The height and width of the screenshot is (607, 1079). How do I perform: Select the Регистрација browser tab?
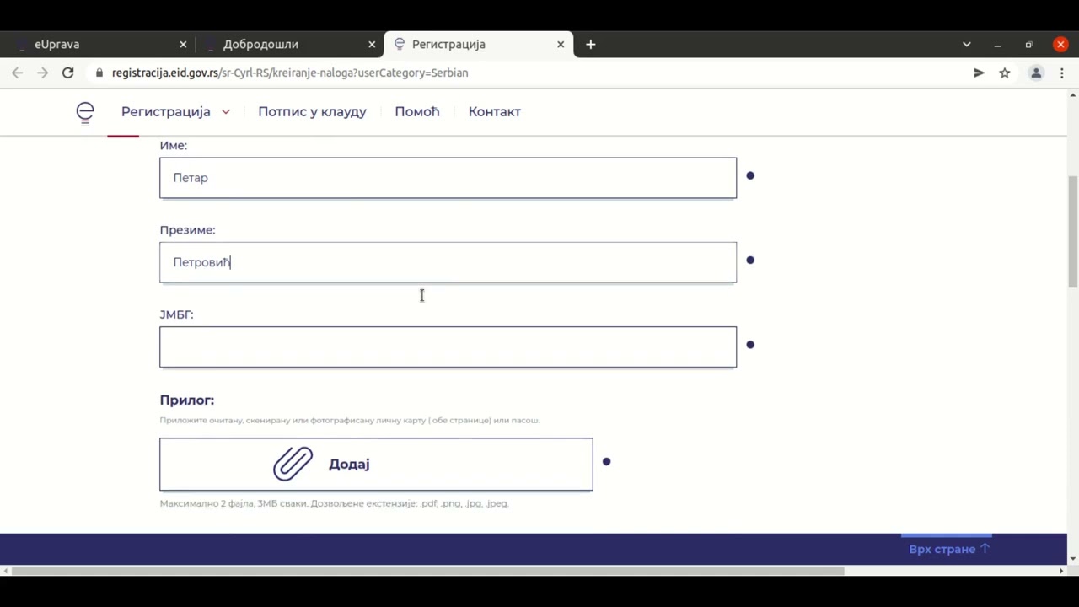[x=478, y=44]
